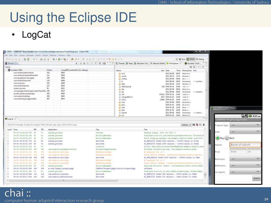Click the sdcard file icon
The height and width of the screenshot is (203, 271).
120,113
